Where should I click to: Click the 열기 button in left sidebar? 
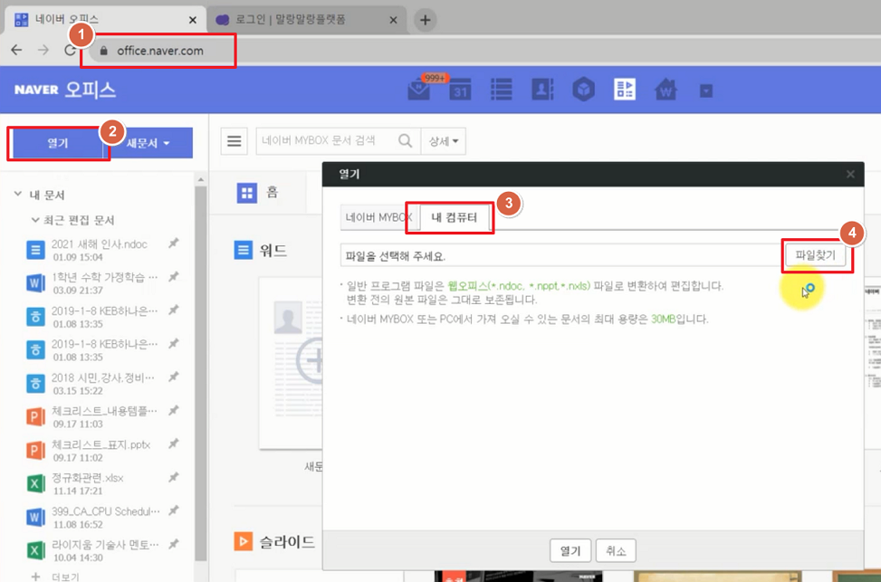(x=58, y=143)
